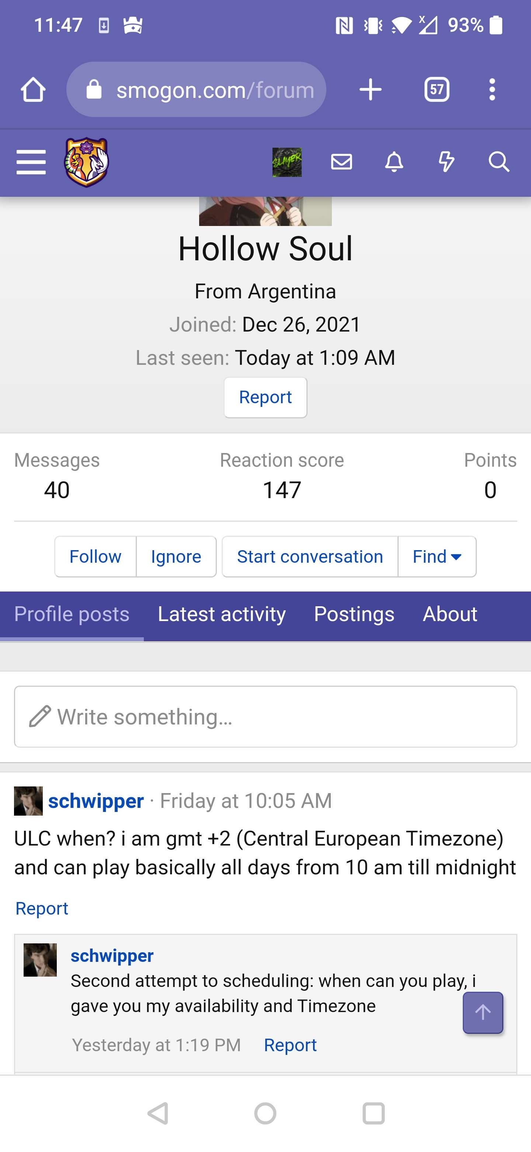Screen dimensions: 531x1152
Task: Open the About tab
Action: [450, 614]
